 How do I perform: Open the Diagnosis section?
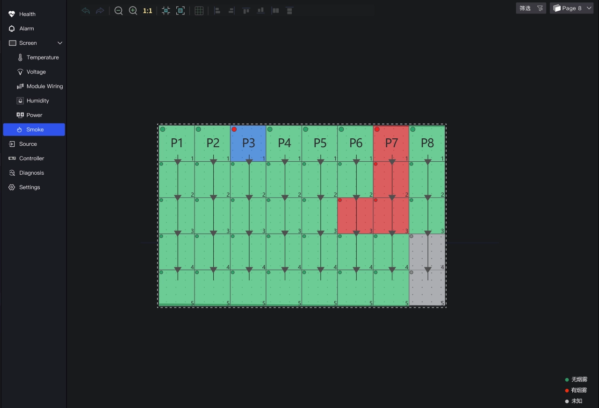(31, 173)
